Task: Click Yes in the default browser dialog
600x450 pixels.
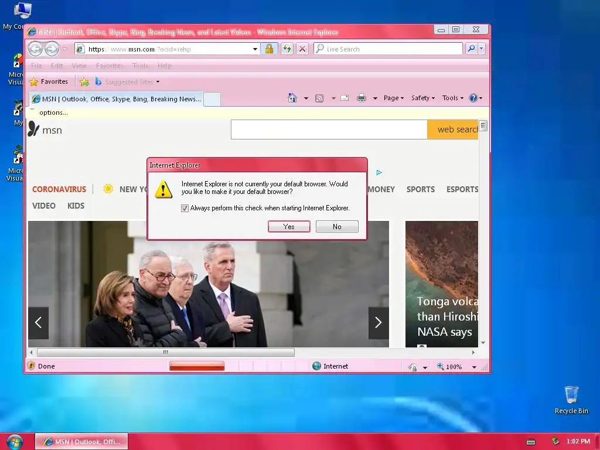Action: tap(289, 227)
